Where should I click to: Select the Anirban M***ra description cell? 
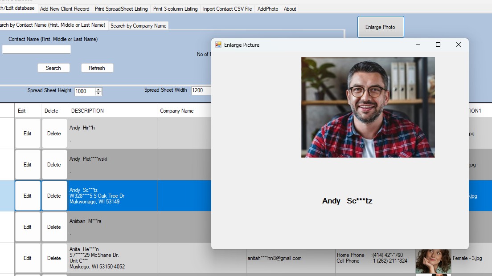pos(112,227)
